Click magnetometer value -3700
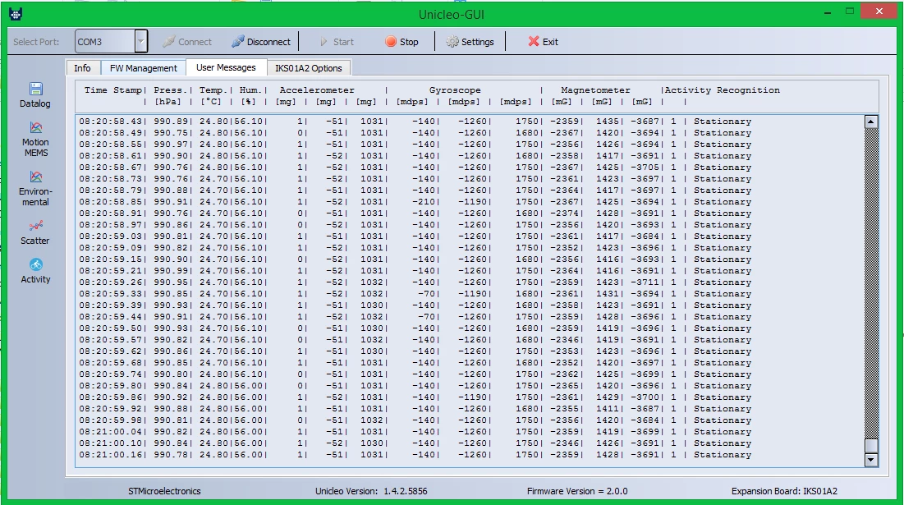Viewport: 904px width, 505px height. point(645,397)
